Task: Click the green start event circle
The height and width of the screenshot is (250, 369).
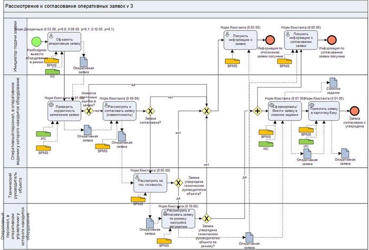Action: tap(36, 41)
